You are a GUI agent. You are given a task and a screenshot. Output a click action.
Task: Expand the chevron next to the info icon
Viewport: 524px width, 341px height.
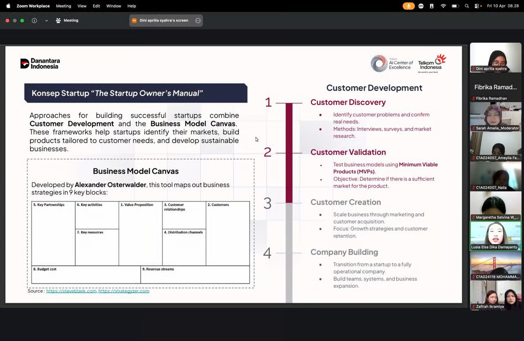pyautogui.click(x=46, y=20)
